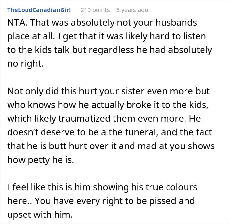Select the paragraph starting Not only did
The width and height of the screenshot is (229, 224).
(111, 125)
